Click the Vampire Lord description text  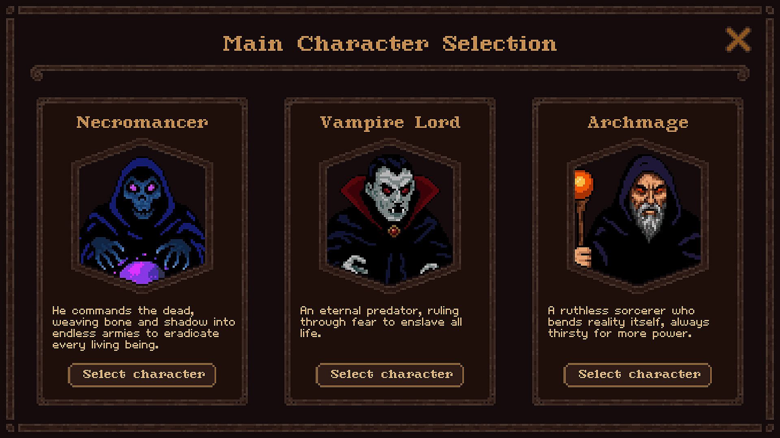[381, 322]
